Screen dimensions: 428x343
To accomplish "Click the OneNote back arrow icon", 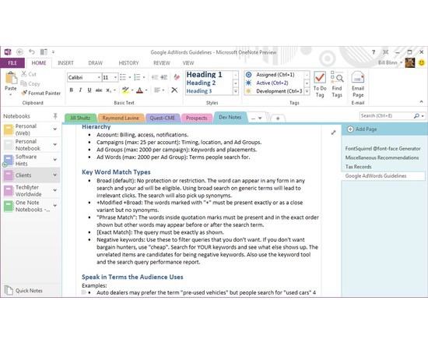I will (19, 51).
